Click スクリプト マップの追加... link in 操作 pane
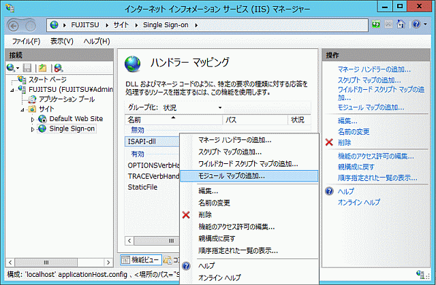 pyautogui.click(x=369, y=80)
